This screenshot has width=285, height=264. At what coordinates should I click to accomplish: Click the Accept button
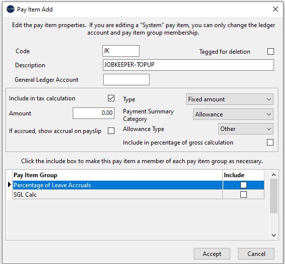[x=212, y=254]
